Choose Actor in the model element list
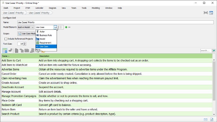Screen dimensions: 217x122 [x=42, y=32]
